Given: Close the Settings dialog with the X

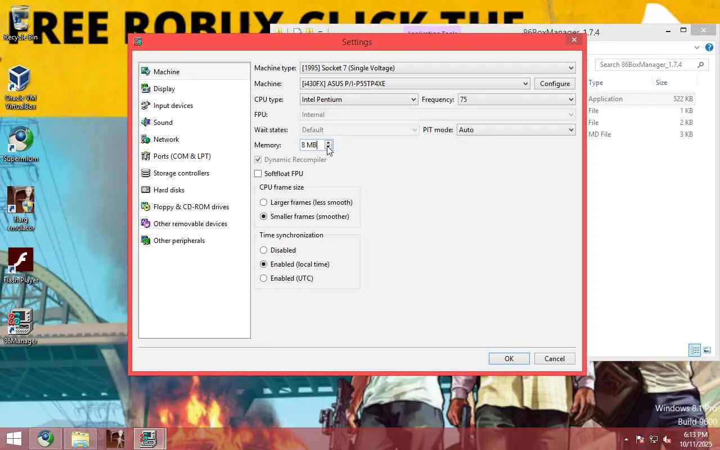Looking at the screenshot, I should [x=574, y=40].
